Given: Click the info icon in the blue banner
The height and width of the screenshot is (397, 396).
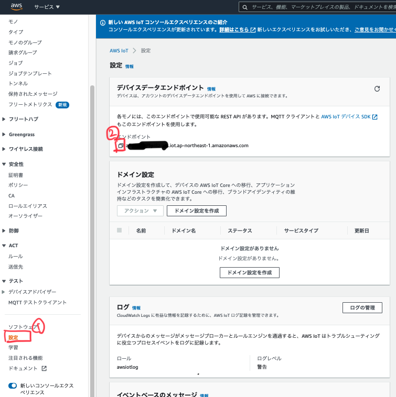Looking at the screenshot, I should [x=103, y=23].
